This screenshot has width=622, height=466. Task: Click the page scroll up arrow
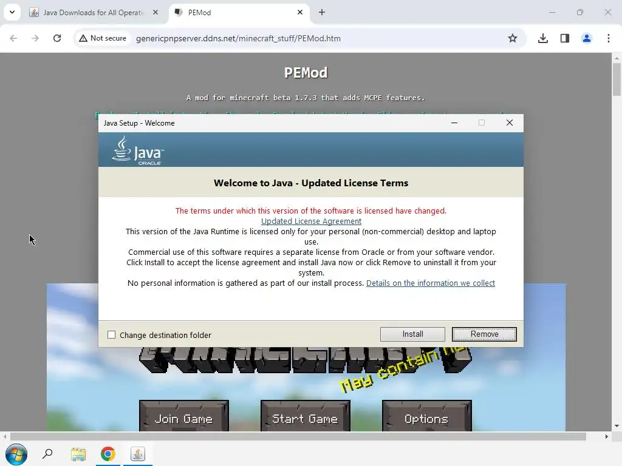[617, 58]
